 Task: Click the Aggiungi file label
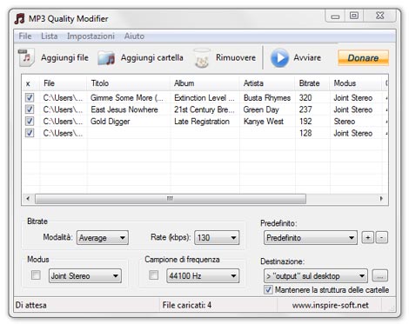[x=64, y=57]
